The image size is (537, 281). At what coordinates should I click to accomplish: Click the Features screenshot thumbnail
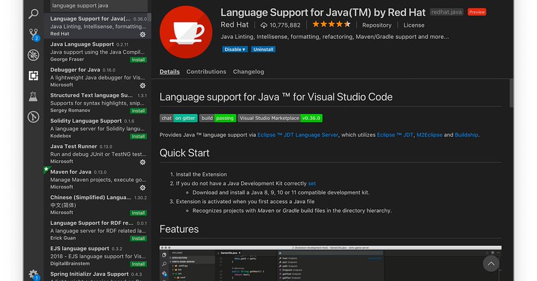click(x=330, y=263)
